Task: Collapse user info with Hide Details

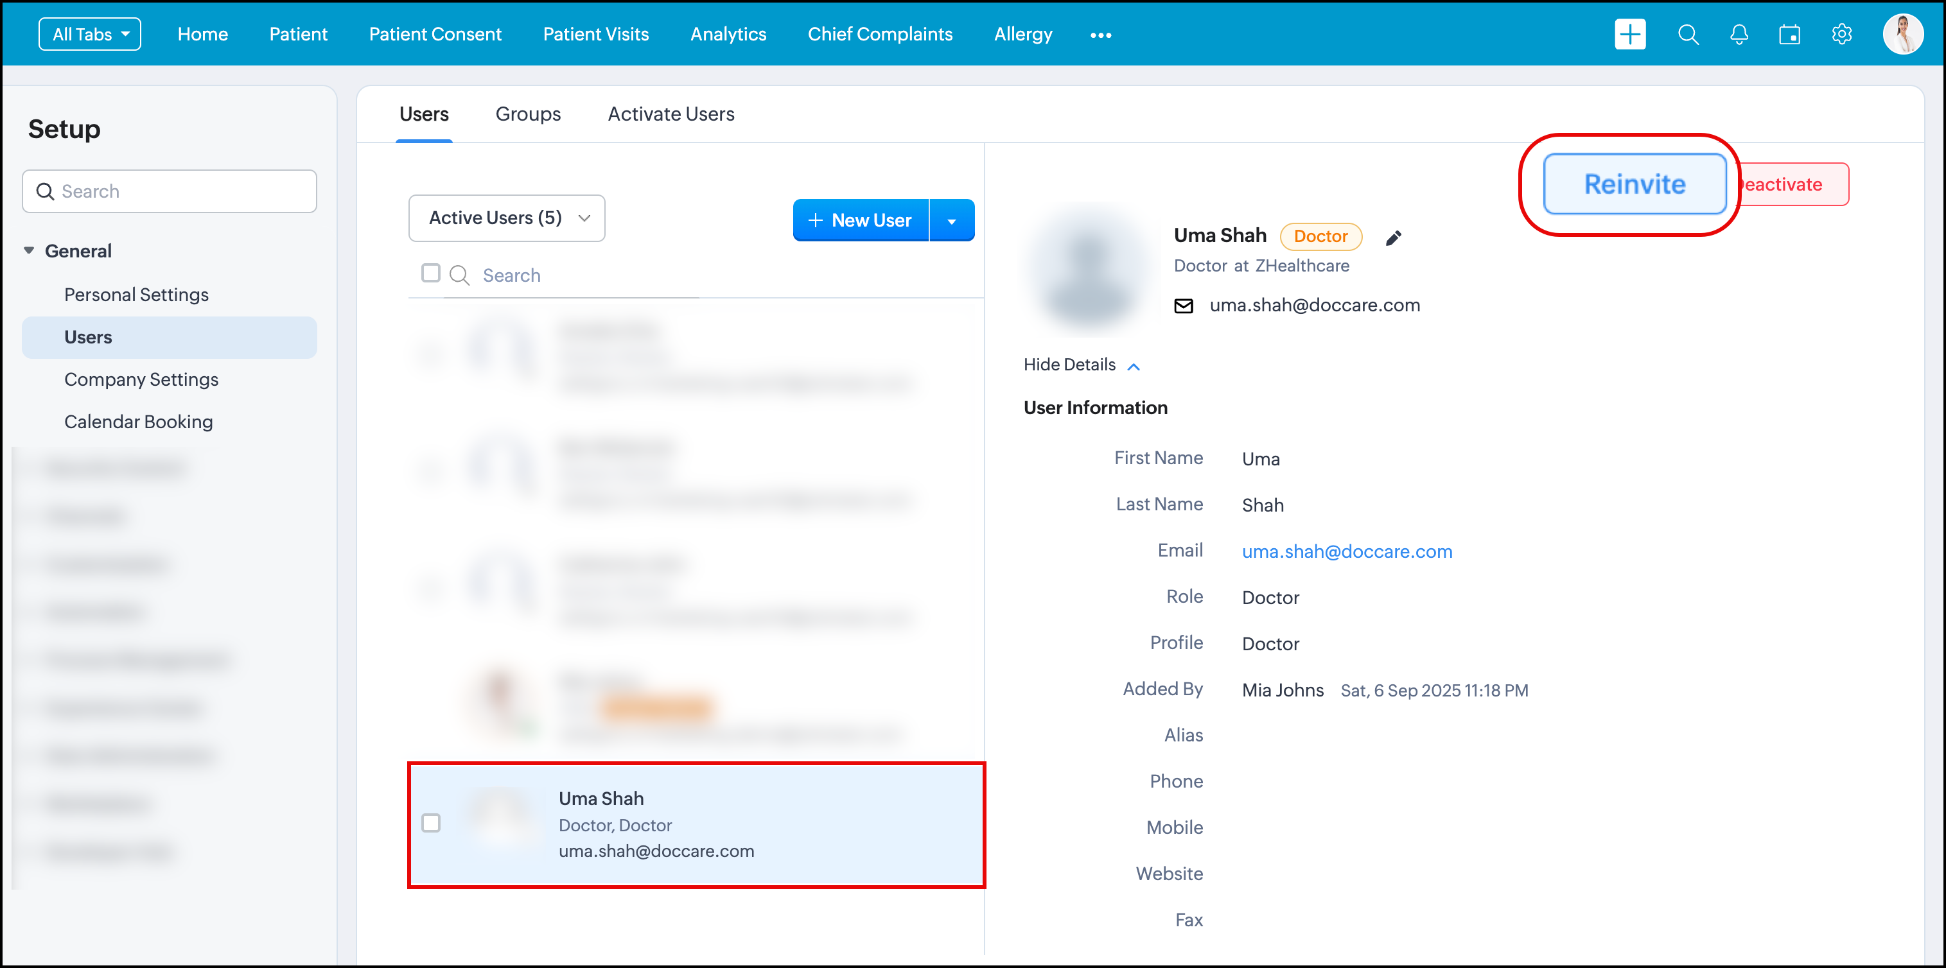Action: (1080, 365)
